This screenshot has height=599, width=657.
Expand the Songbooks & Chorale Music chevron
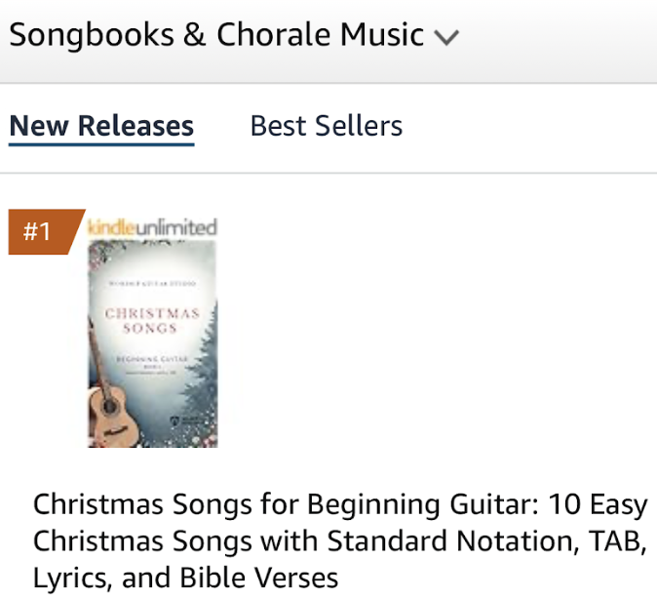tap(446, 38)
